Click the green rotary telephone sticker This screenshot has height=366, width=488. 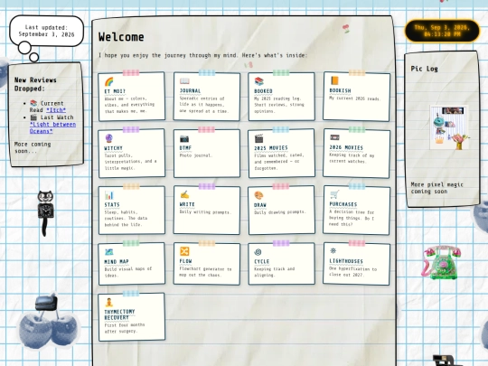click(441, 262)
